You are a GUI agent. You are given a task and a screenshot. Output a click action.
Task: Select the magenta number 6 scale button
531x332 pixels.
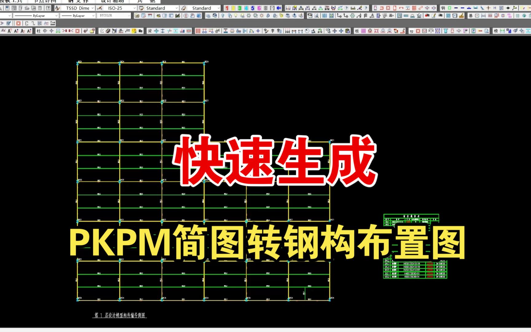259,8
